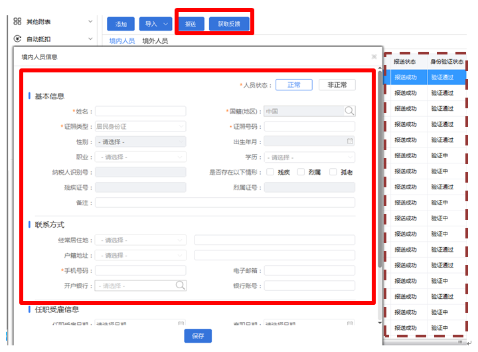
Task: Click the 其他附表 grid icon in sidebar
Action: [x=18, y=21]
